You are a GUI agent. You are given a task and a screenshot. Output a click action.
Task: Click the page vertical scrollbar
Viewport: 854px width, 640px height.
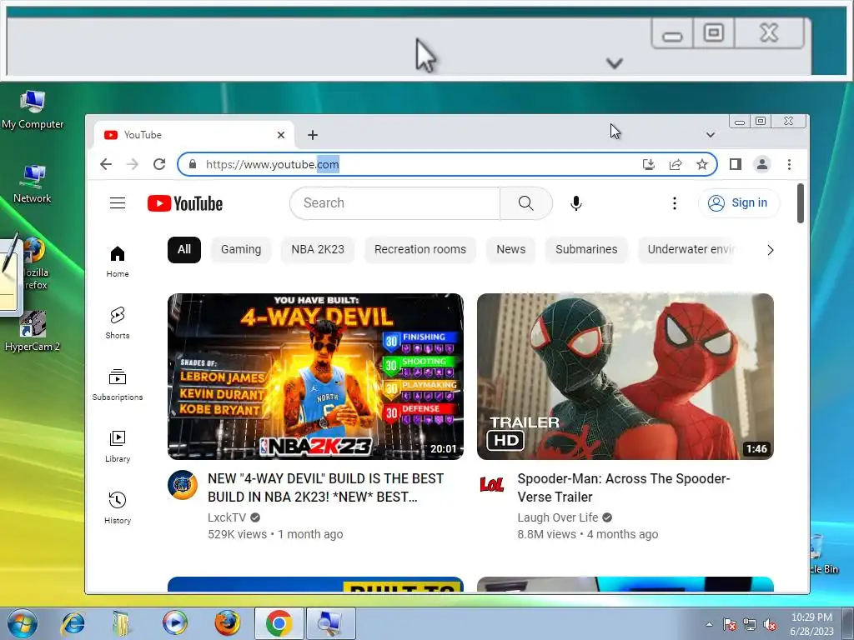[800, 203]
